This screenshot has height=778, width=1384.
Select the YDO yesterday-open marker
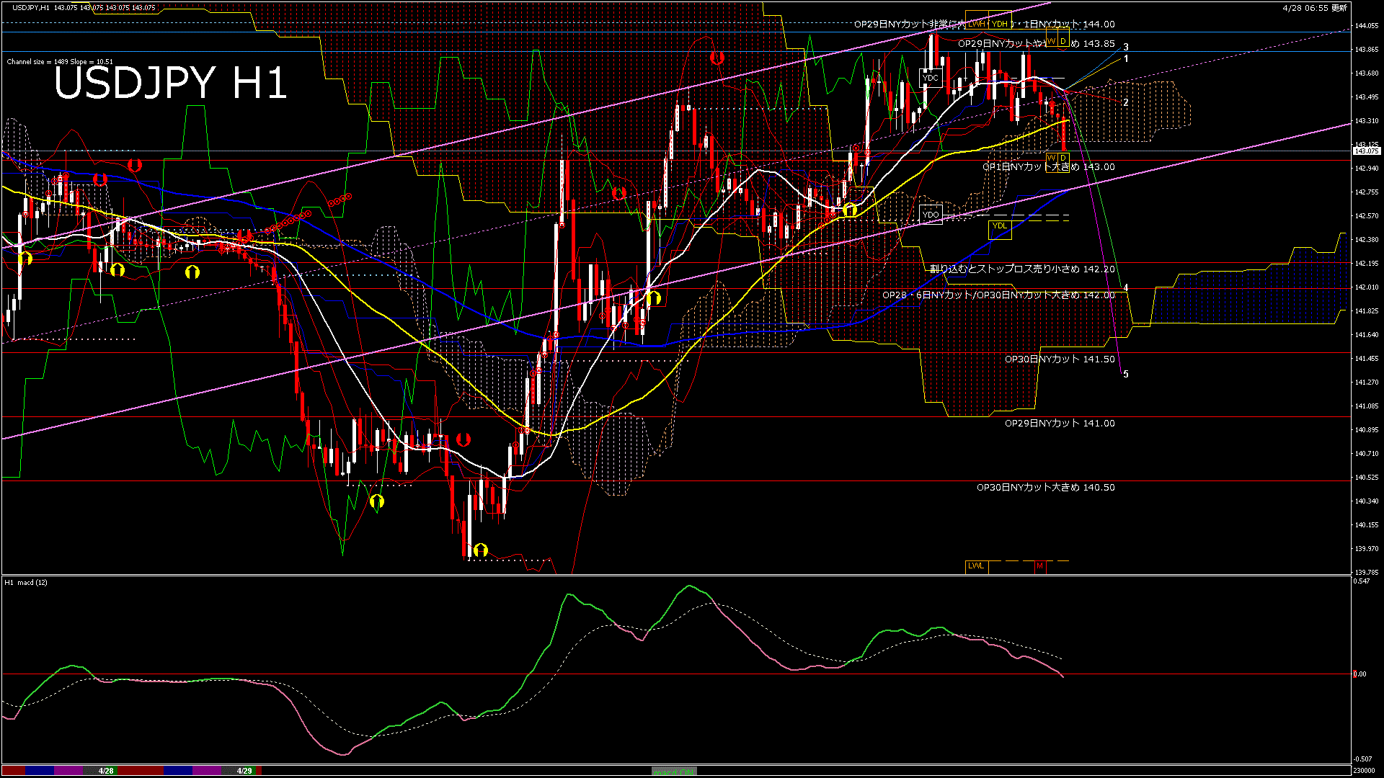pyautogui.click(x=931, y=215)
